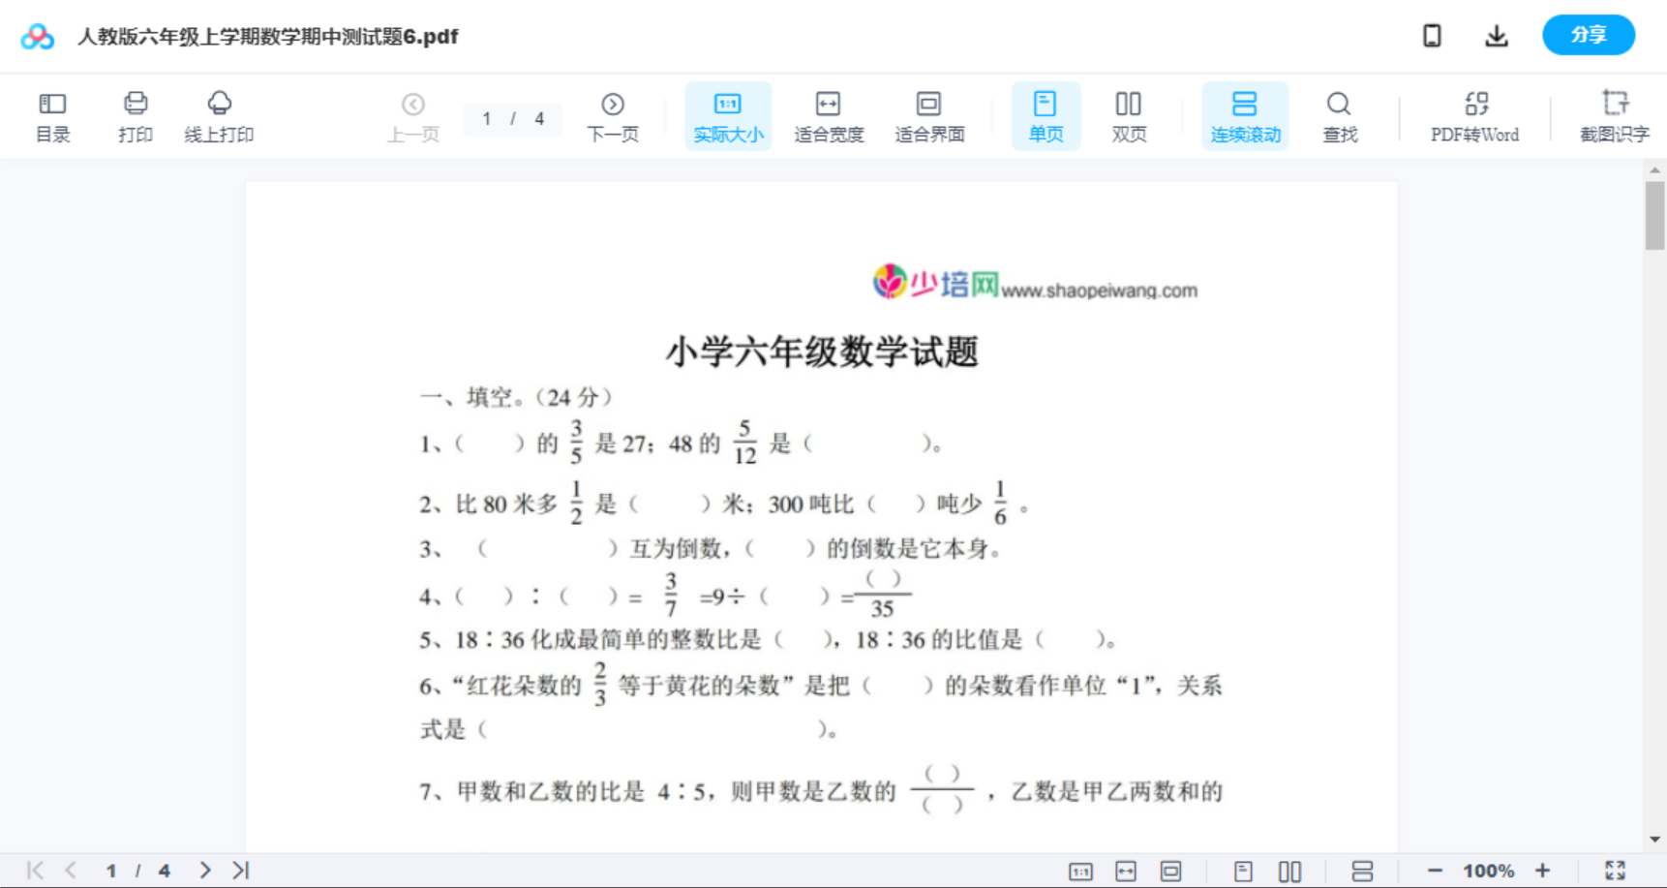
Task: Switch to 单页 single page mode
Action: pyautogui.click(x=1046, y=115)
